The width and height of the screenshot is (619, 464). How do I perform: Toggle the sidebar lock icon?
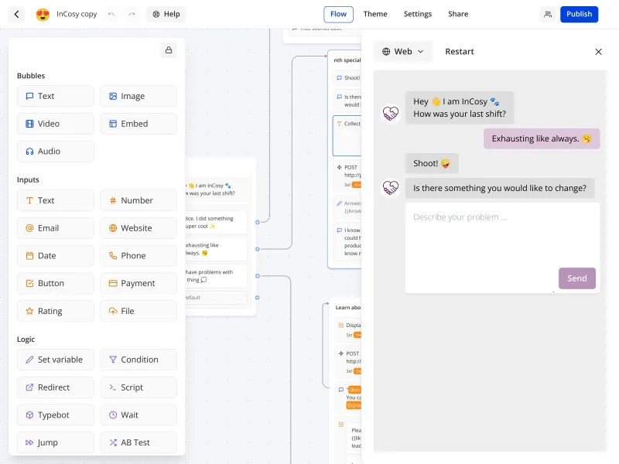(169, 50)
